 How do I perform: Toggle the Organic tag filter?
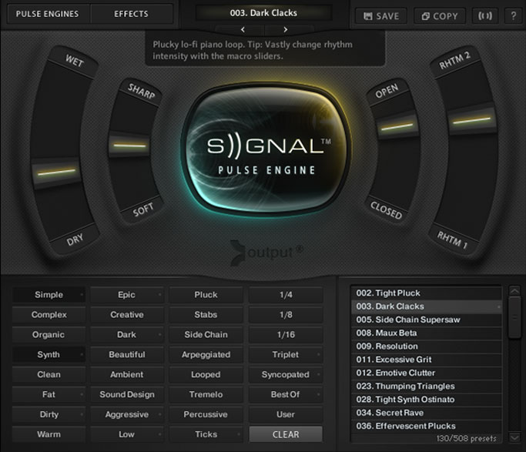point(49,335)
